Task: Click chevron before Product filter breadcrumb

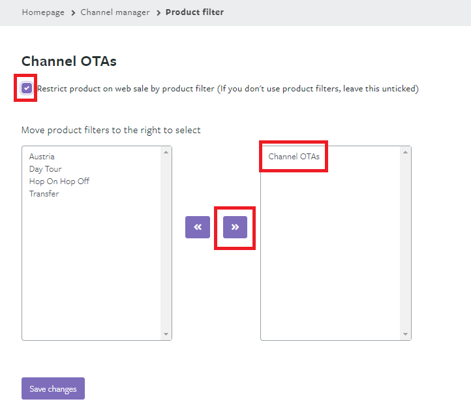Action: pyautogui.click(x=158, y=13)
